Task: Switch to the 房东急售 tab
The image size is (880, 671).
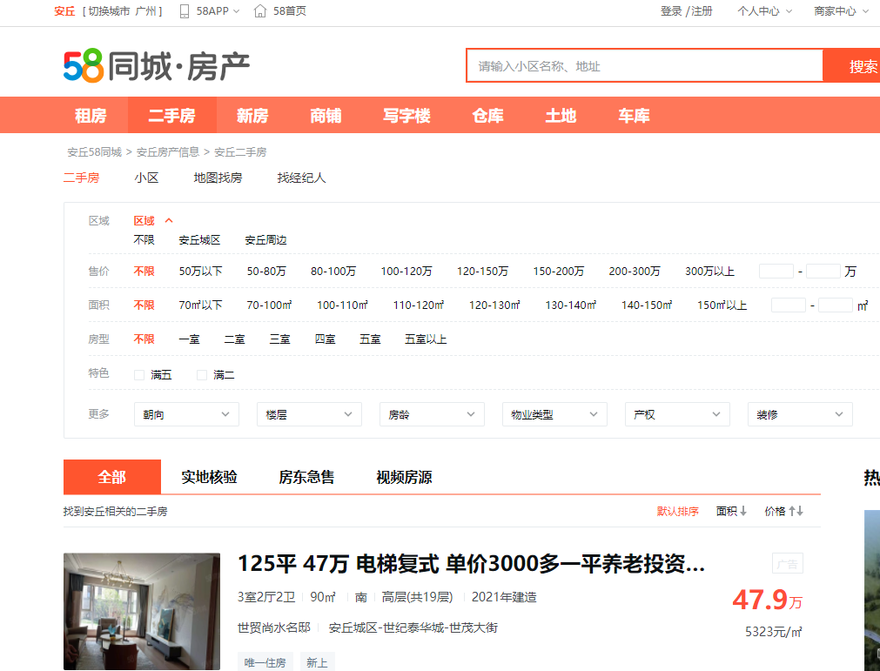Action: [x=307, y=477]
